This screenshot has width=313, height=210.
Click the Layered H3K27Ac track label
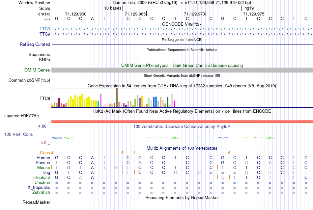(x=21, y=116)
